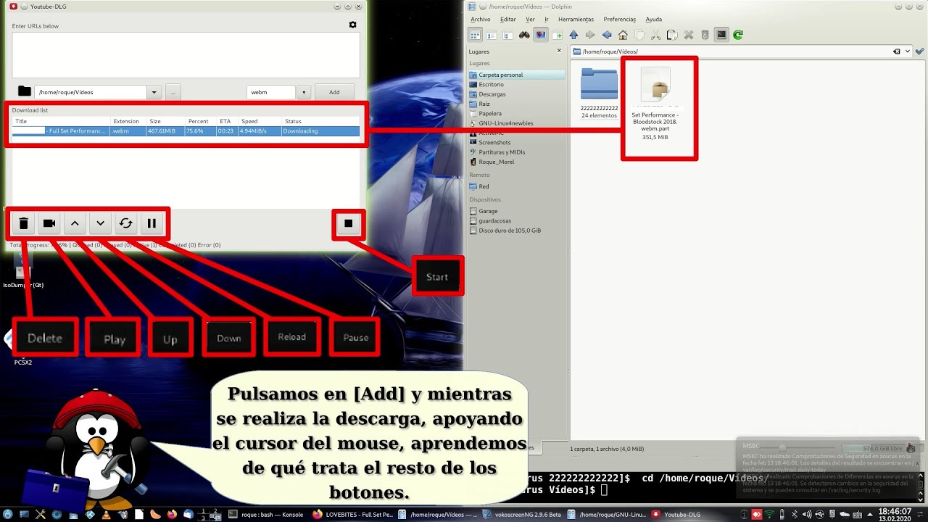Open the Herramientas menu in Dolphin
Screen dimensions: 928x522
click(x=576, y=20)
